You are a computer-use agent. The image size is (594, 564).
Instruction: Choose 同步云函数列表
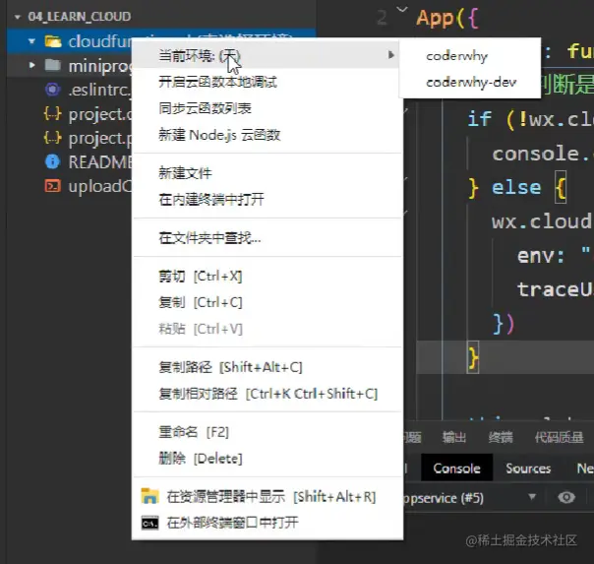point(205,108)
